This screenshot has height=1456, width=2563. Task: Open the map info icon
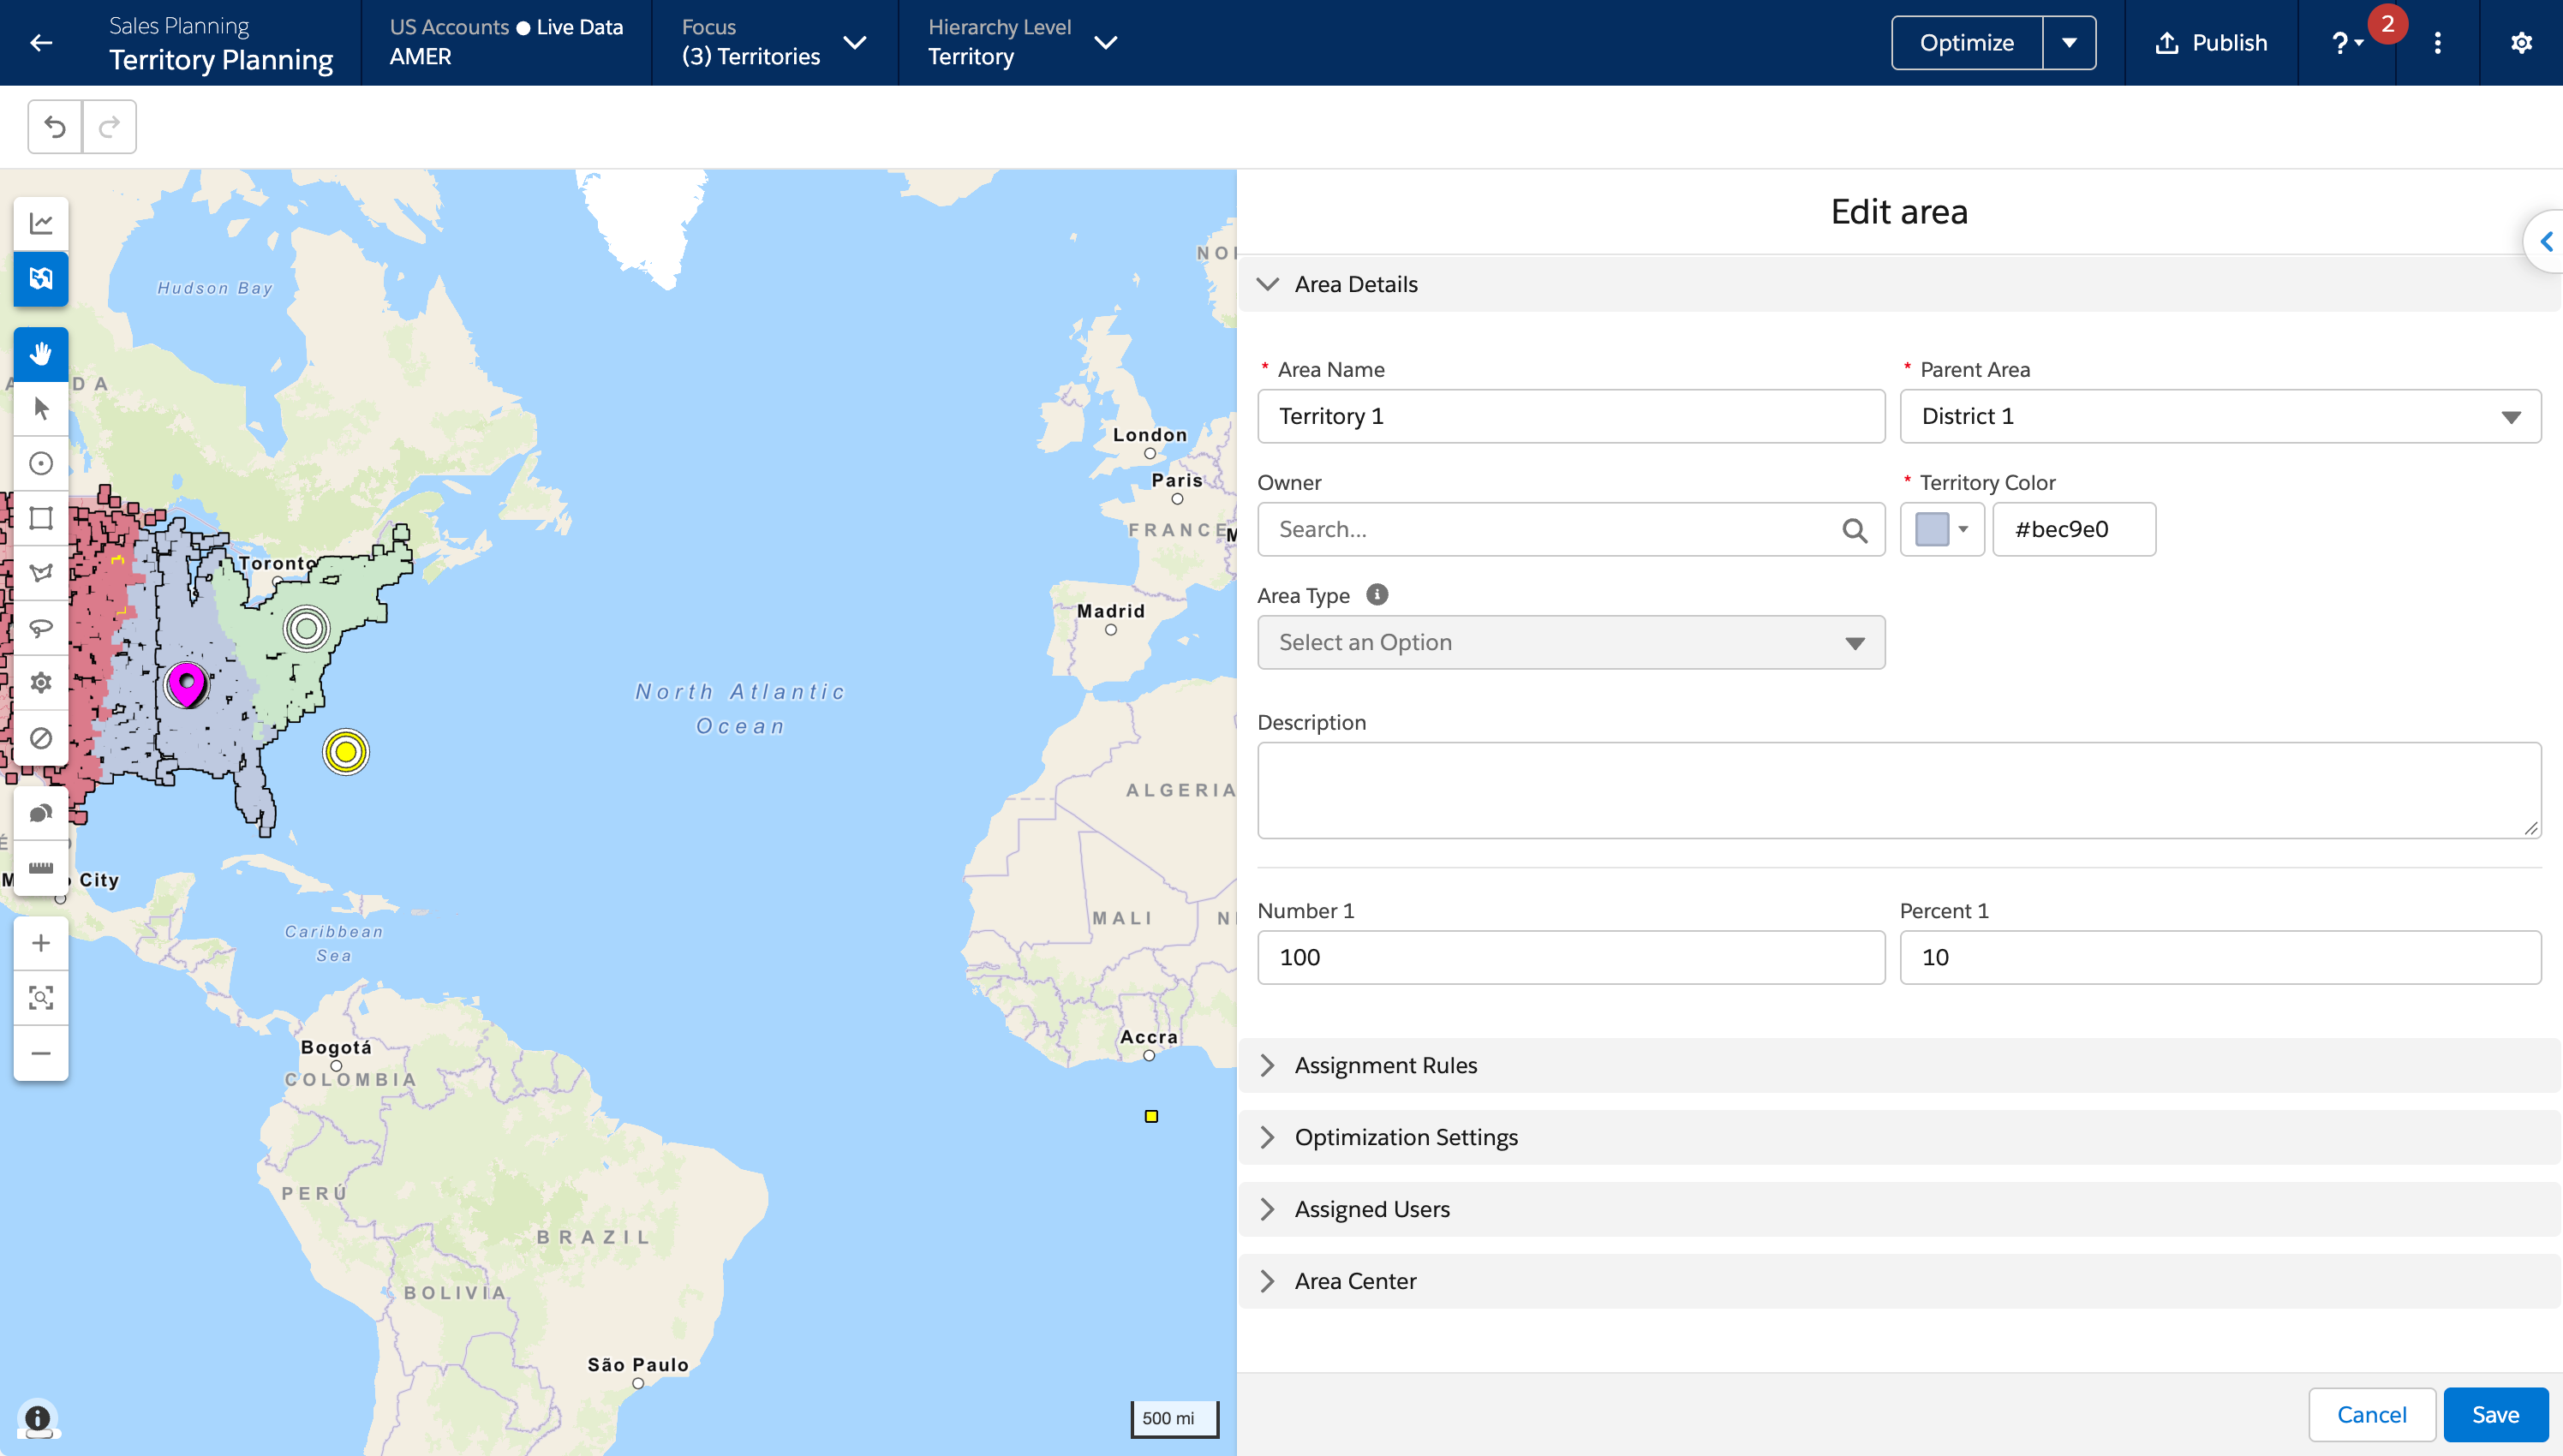(38, 1418)
